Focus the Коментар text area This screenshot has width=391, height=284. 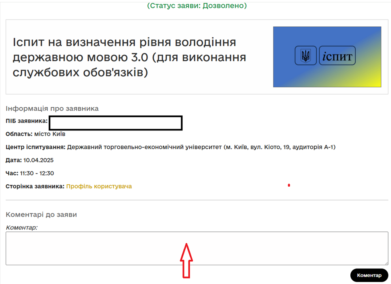(197, 248)
